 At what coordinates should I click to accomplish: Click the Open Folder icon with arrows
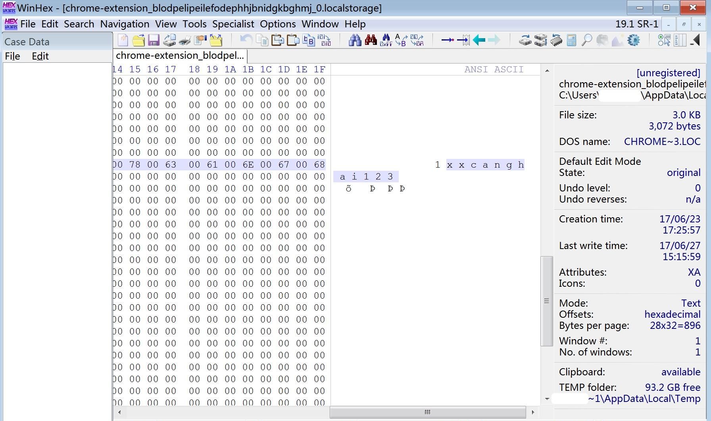click(216, 40)
